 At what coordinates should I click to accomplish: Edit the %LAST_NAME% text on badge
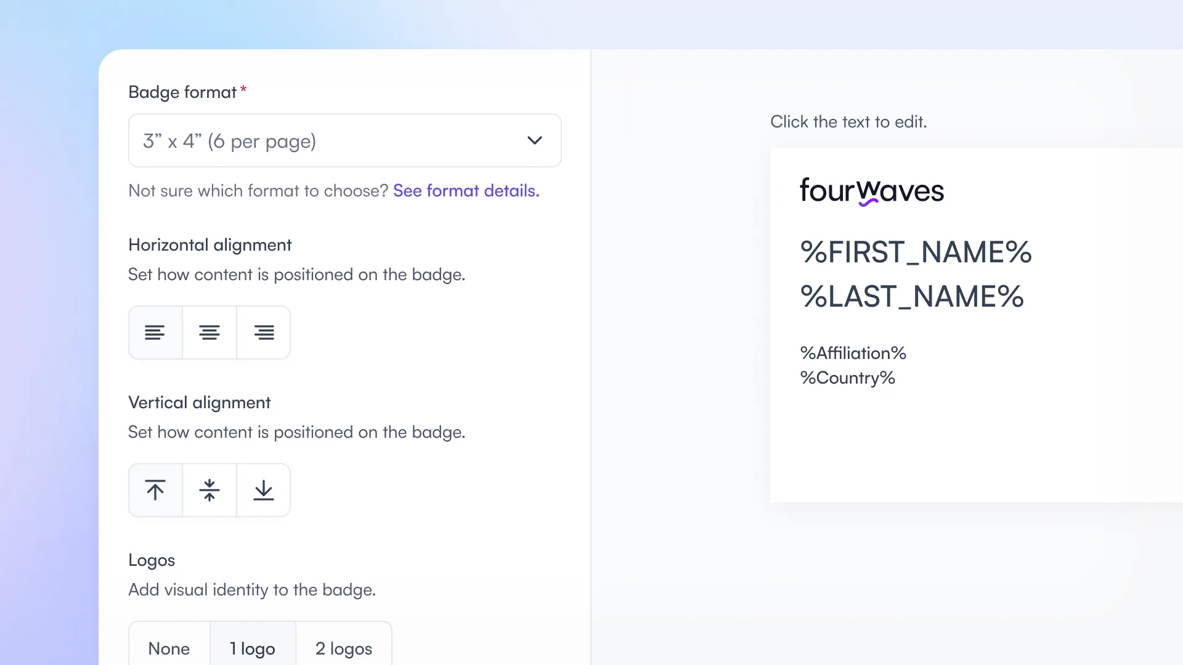(x=912, y=297)
